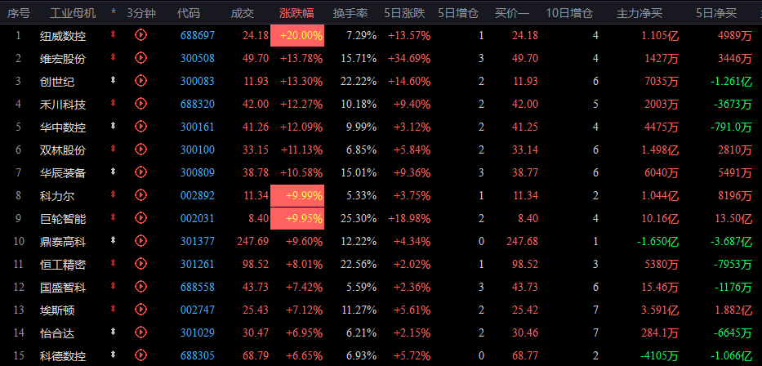Open 3-minute chart icon for 怡合达
This screenshot has width=762, height=366.
141,333
